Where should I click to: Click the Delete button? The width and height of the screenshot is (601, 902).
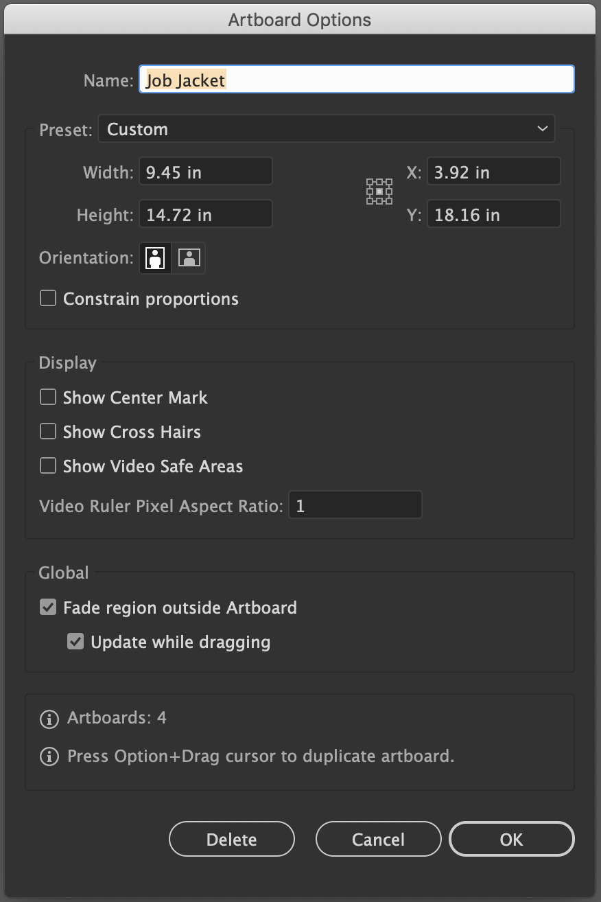(232, 839)
